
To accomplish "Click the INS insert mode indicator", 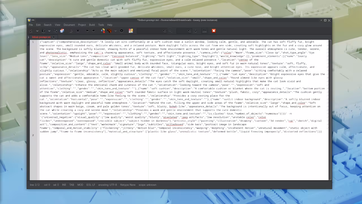I will (64, 185).
